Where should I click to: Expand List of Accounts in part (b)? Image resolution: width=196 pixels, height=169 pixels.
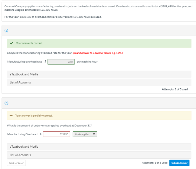99,155
